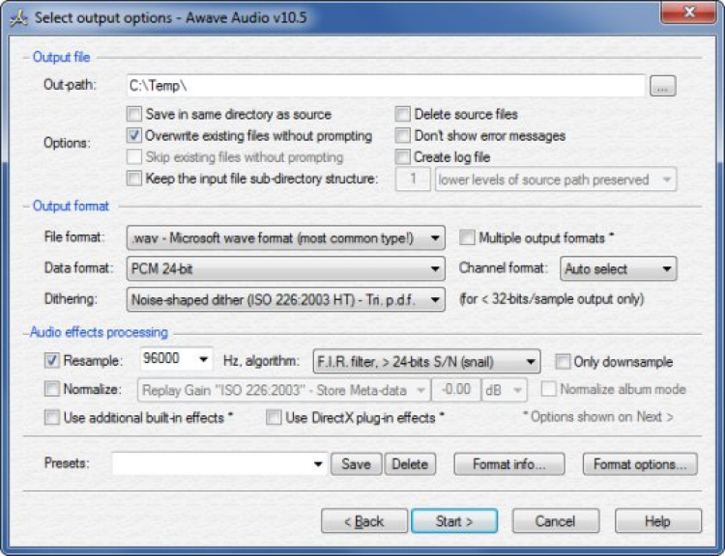The height and width of the screenshot is (556, 725).
Task: Open the Channel format Auto select dropdown
Action: [x=619, y=268]
